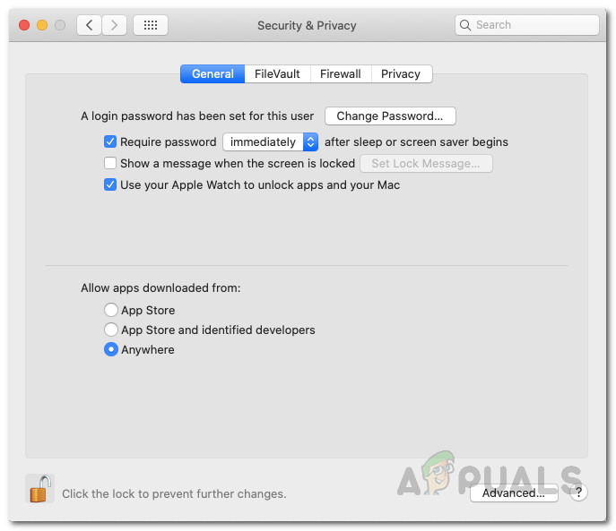Open help with the question mark button
Screen dimensions: 616x531
578,492
